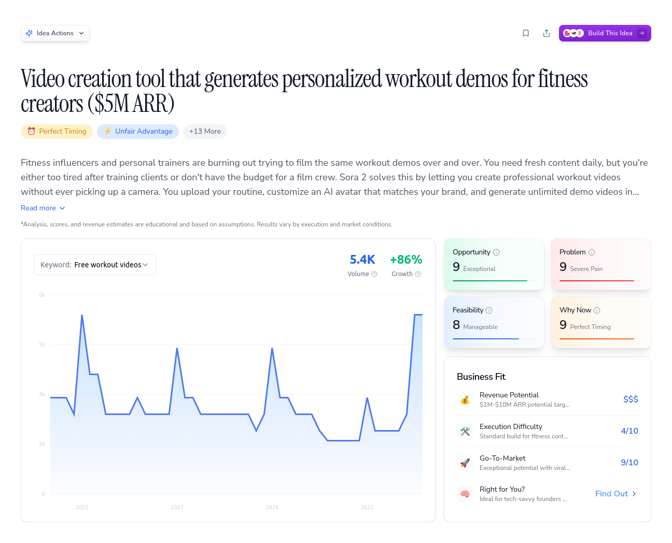The width and height of the screenshot is (672, 543).
Task: Click the info icon beside Why Now
Action: 597,310
